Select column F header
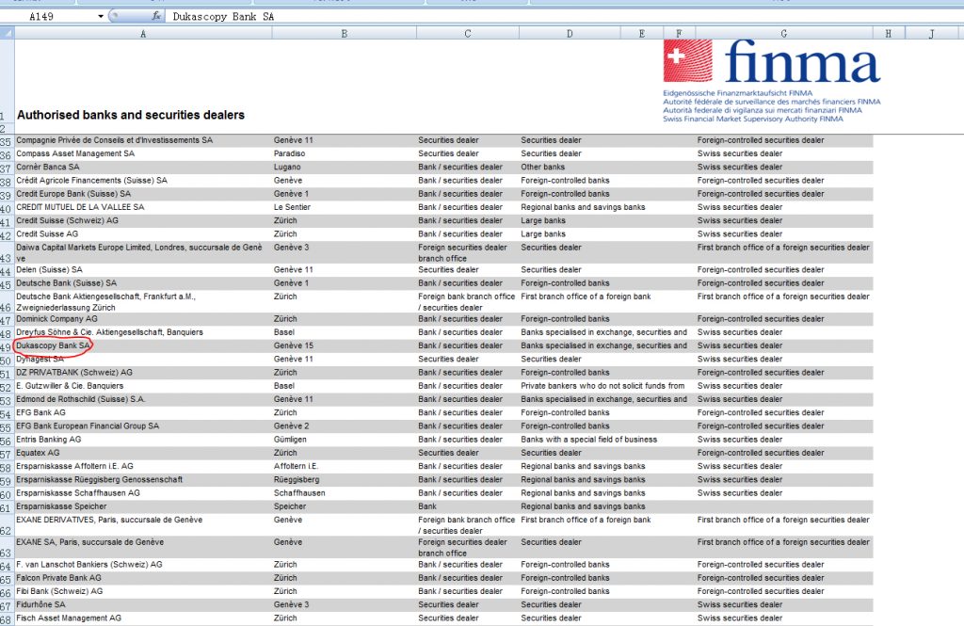Screen dimensions: 964x626 coord(680,34)
